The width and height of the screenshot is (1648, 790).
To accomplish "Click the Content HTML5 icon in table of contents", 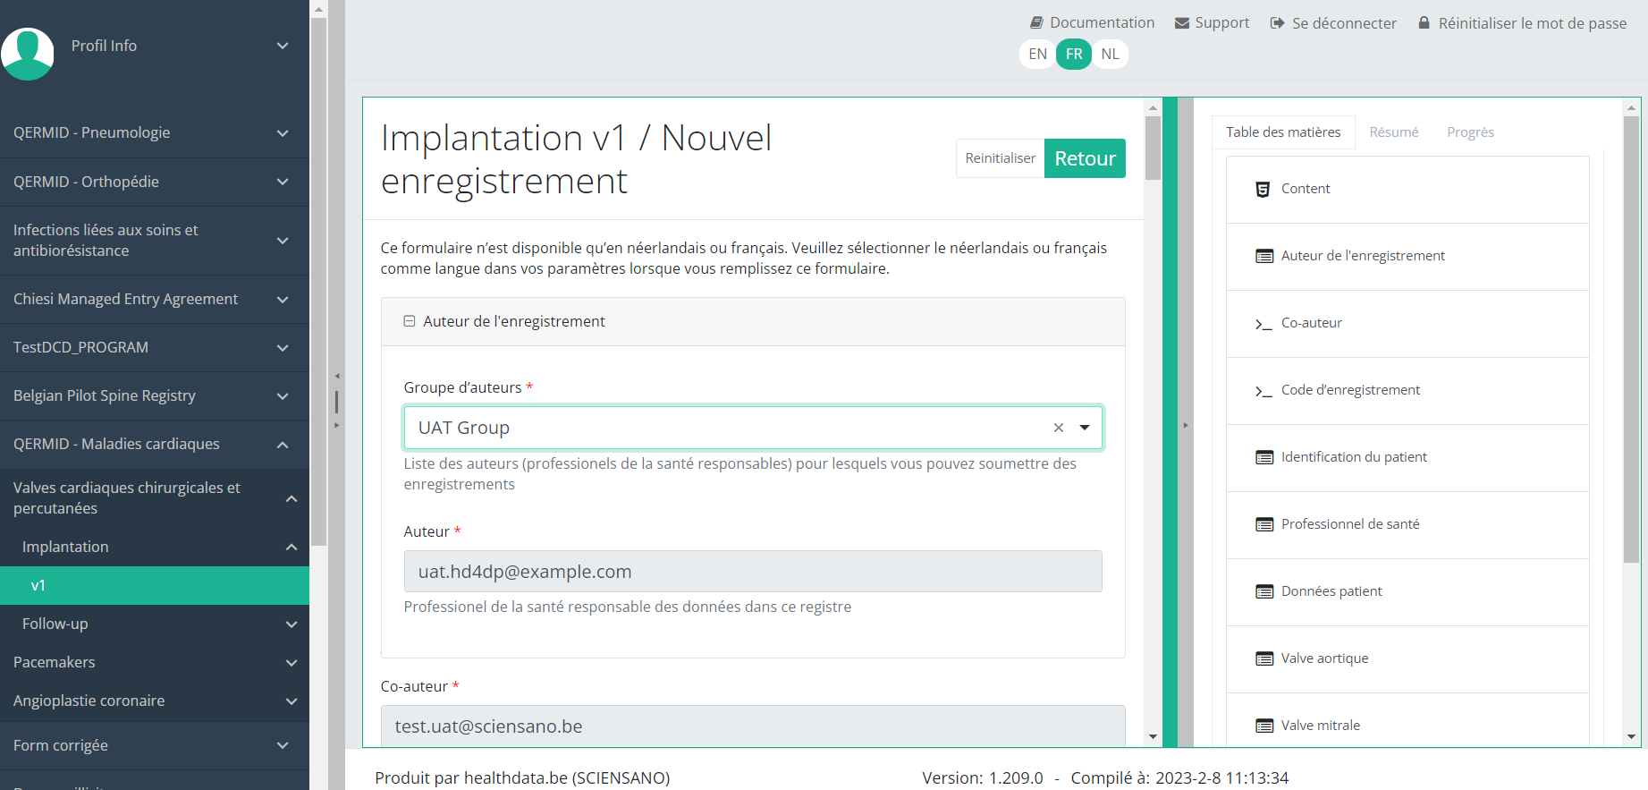I will [1263, 189].
